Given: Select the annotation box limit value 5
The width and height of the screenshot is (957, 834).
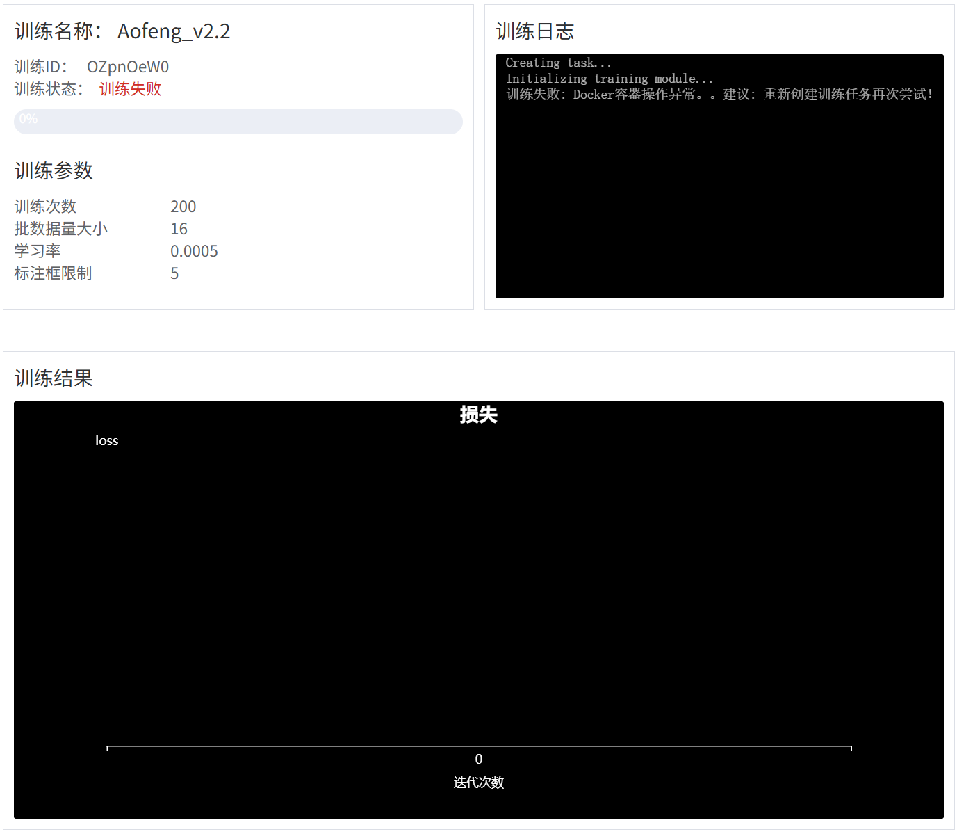Looking at the screenshot, I should (174, 273).
